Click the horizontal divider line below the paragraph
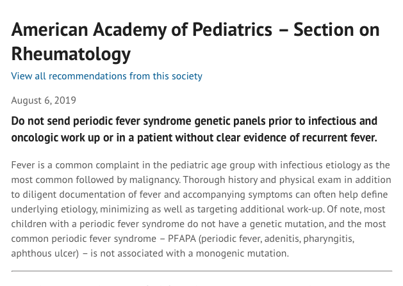403x286 pixels. 202,271
